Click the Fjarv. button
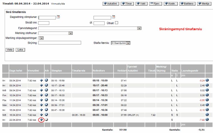Viewport: 213px width, 133px height. (x=156, y=4)
